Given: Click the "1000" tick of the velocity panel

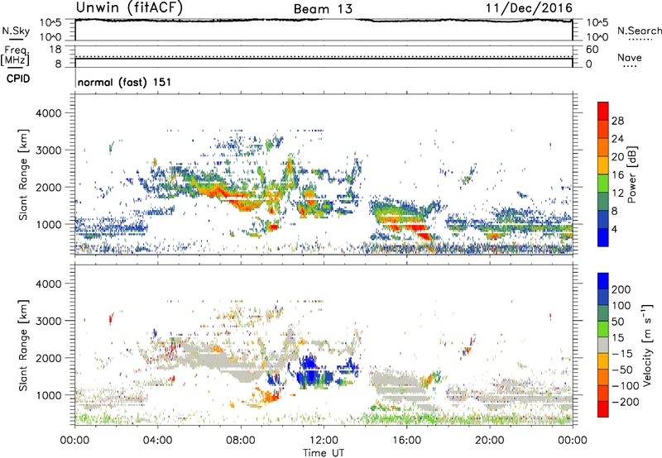Looking at the screenshot, I should pyautogui.click(x=48, y=395).
